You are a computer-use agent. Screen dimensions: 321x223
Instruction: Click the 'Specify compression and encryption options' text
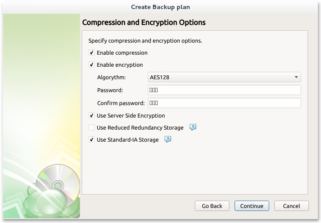pyautogui.click(x=145, y=41)
